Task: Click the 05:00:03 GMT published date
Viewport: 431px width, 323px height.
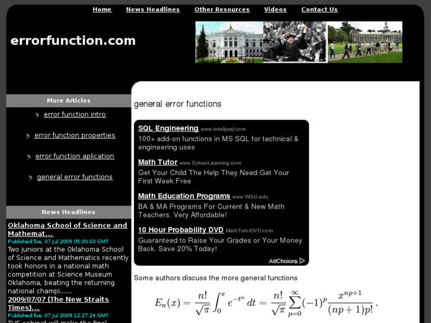Action: 58,242
